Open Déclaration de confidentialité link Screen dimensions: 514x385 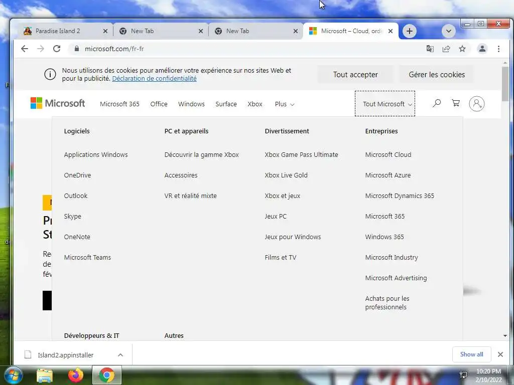tap(155, 79)
